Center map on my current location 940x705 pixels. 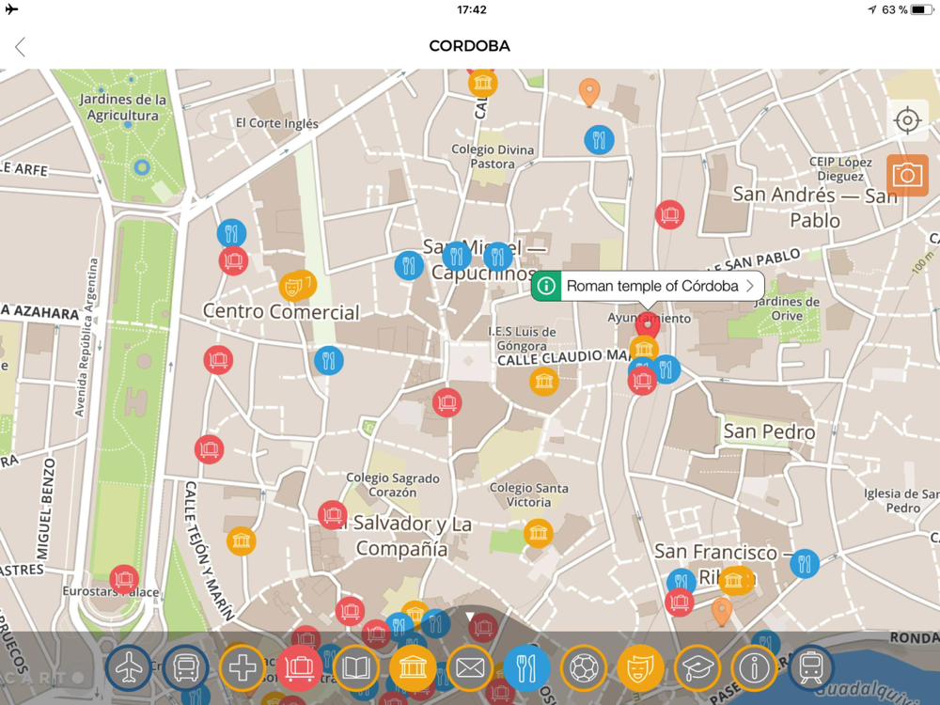coord(907,120)
